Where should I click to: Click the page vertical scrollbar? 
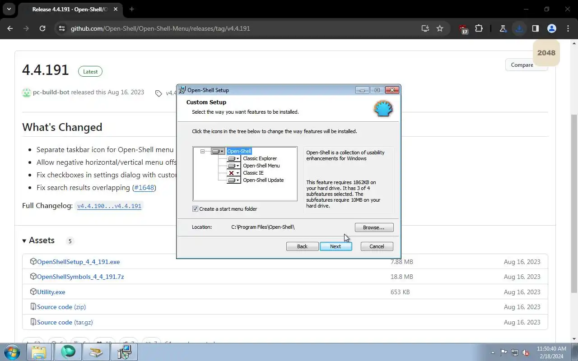tap(574, 203)
